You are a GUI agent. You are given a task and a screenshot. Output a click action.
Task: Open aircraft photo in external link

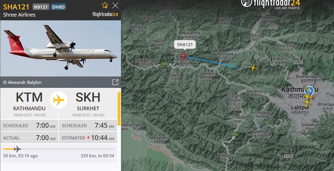click(x=115, y=82)
